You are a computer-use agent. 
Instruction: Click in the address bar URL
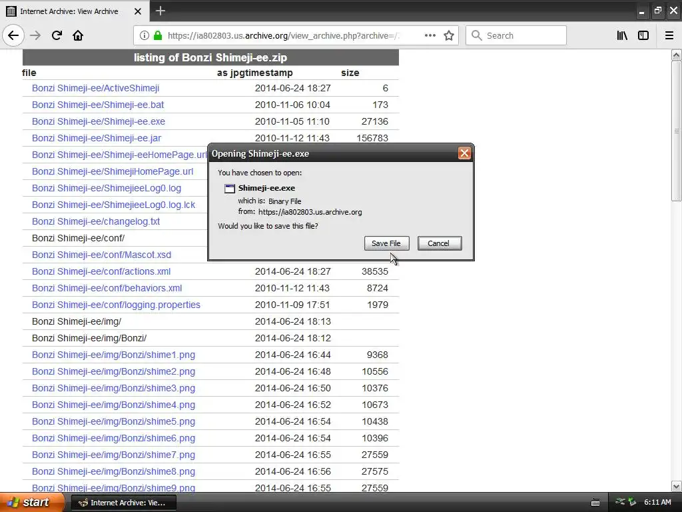(x=284, y=36)
